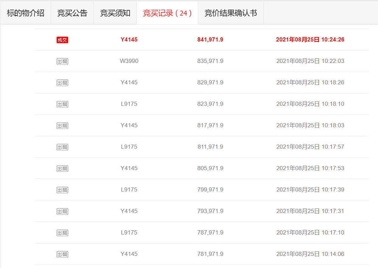
Task: Click 出局 badge beside bid 811,971.9
Action: coord(62,147)
